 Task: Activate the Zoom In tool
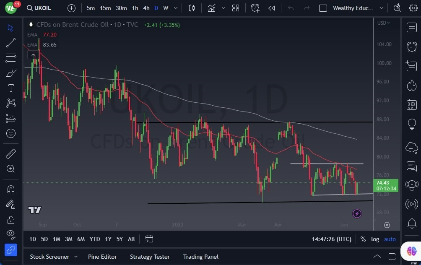pos(11,169)
